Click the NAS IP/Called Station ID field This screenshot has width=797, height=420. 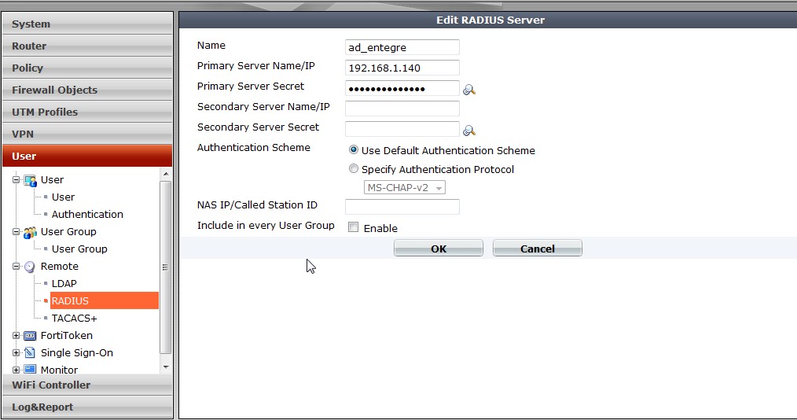click(x=402, y=207)
